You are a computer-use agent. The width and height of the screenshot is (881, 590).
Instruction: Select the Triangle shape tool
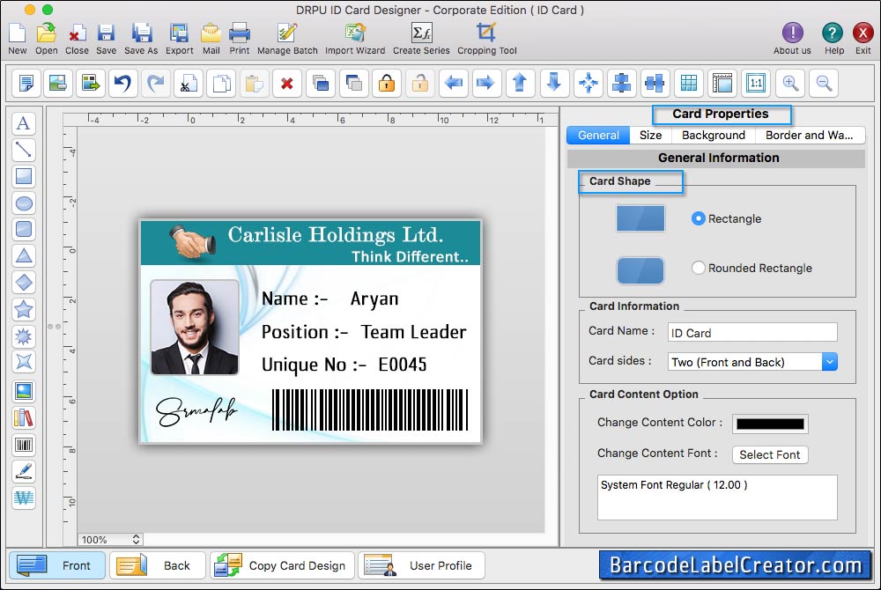point(24,256)
